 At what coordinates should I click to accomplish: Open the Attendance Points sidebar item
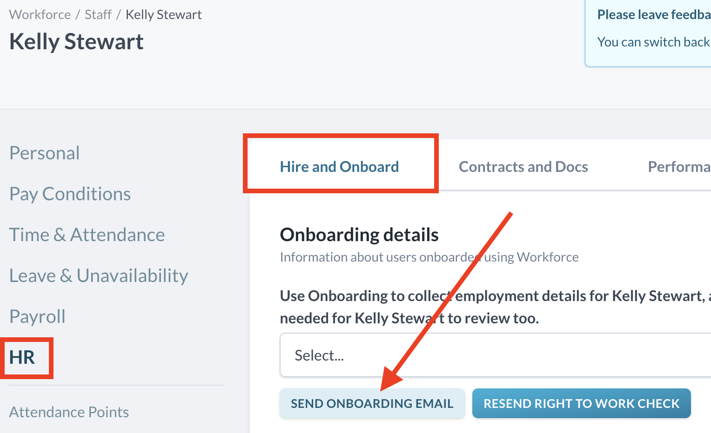pyautogui.click(x=69, y=412)
